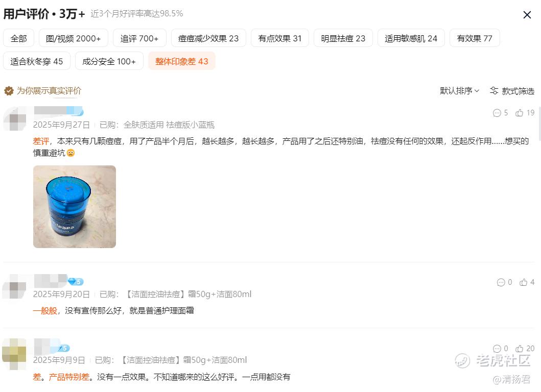Filter reviews by 图/视频 2000+
This screenshot has width=541, height=392.
point(74,38)
